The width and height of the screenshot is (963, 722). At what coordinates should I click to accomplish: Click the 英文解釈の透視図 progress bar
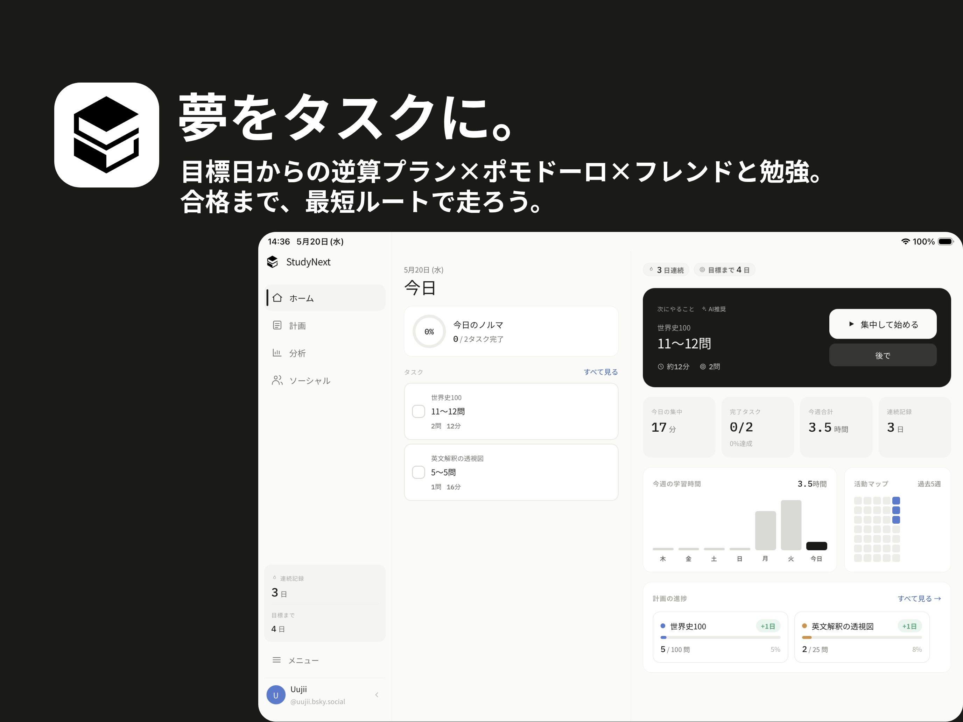(x=862, y=637)
